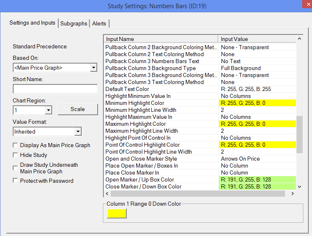312x236 pixels.
Task: Click the vertical scrollbar thumb in inputs list
Action: (299, 135)
